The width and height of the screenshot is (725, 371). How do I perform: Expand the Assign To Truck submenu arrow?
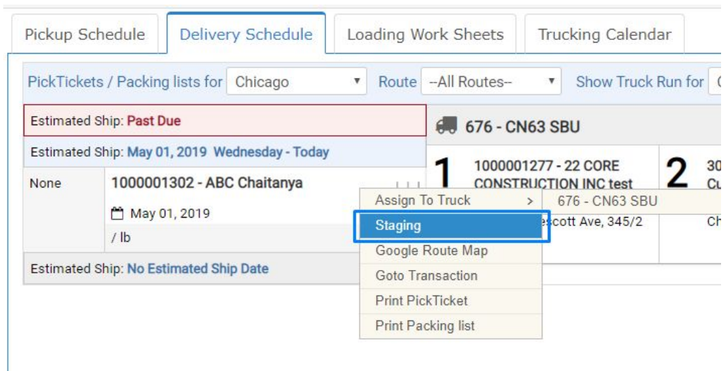(x=530, y=201)
